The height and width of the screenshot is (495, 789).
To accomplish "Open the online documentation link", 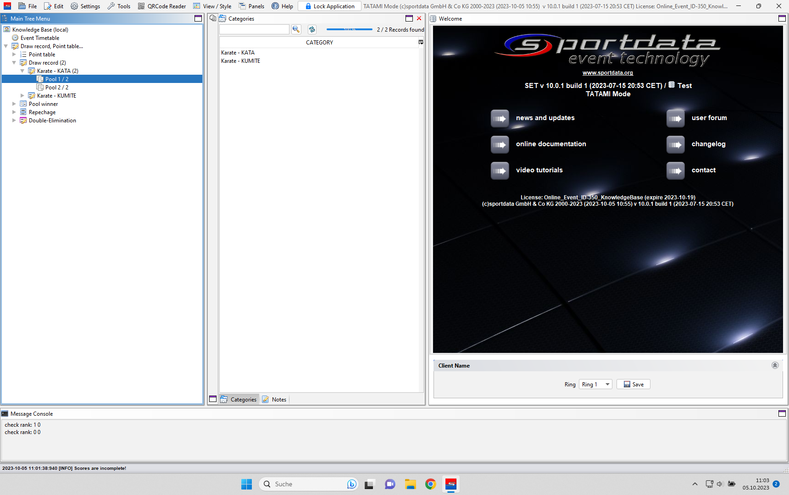I will [x=551, y=144].
